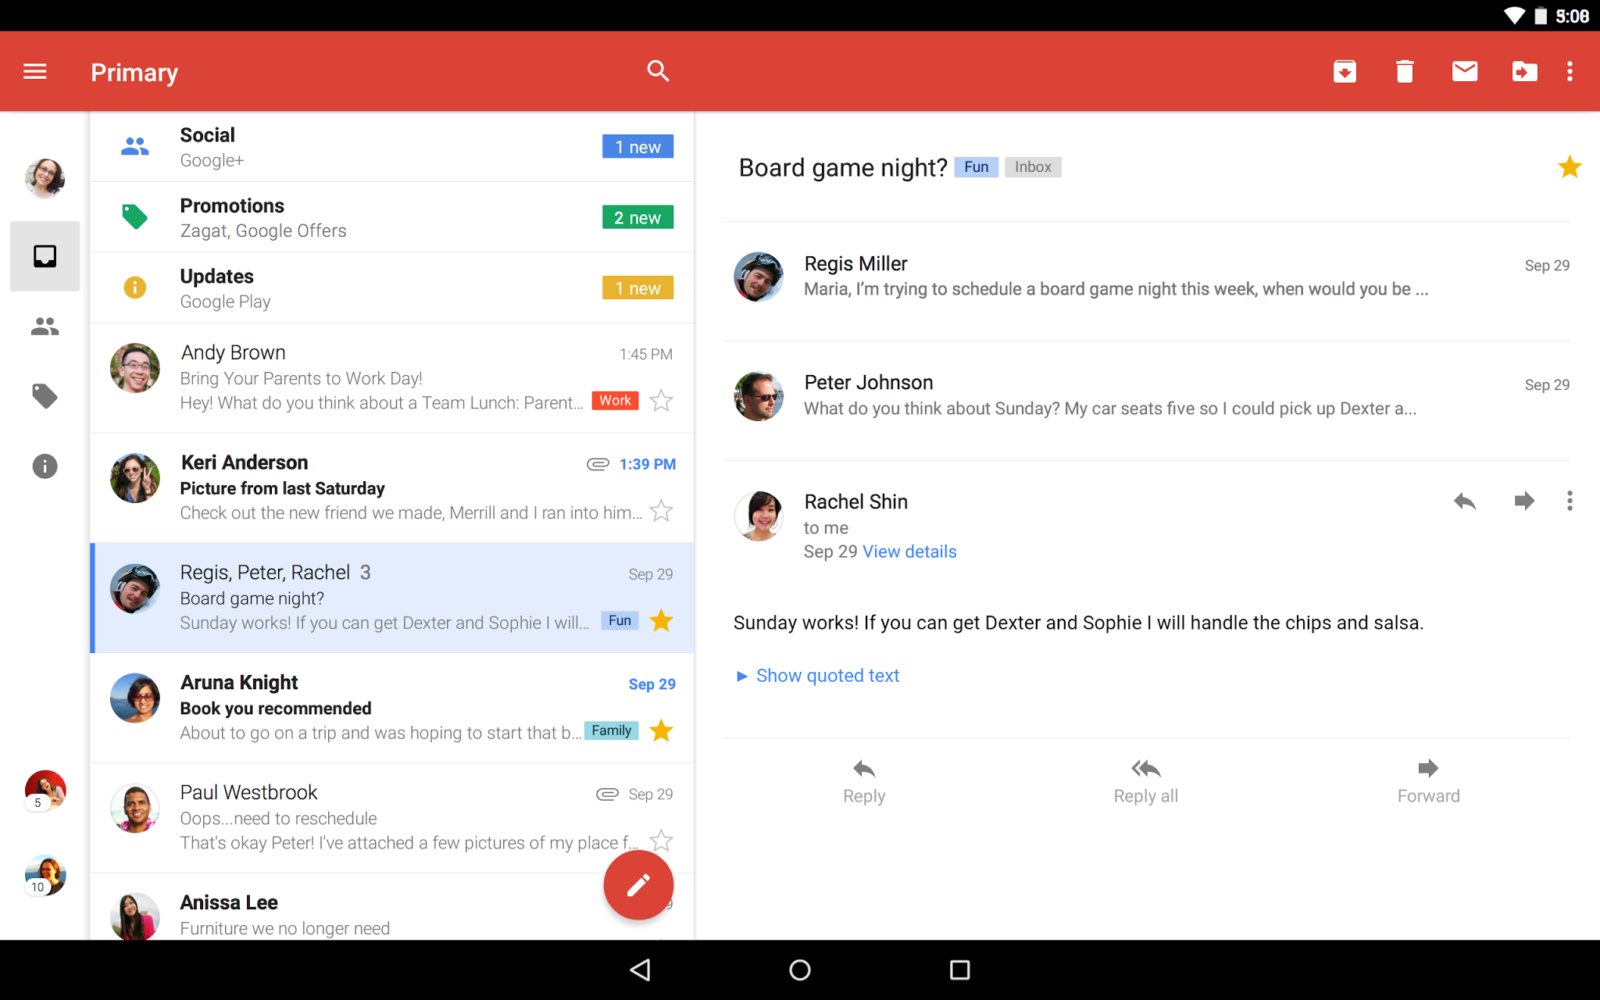Select the Primary inbox tab
This screenshot has width=1600, height=1000.
pyautogui.click(x=45, y=255)
